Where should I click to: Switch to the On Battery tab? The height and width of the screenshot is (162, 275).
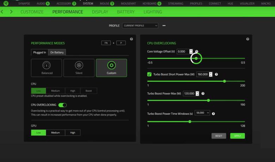57,53
